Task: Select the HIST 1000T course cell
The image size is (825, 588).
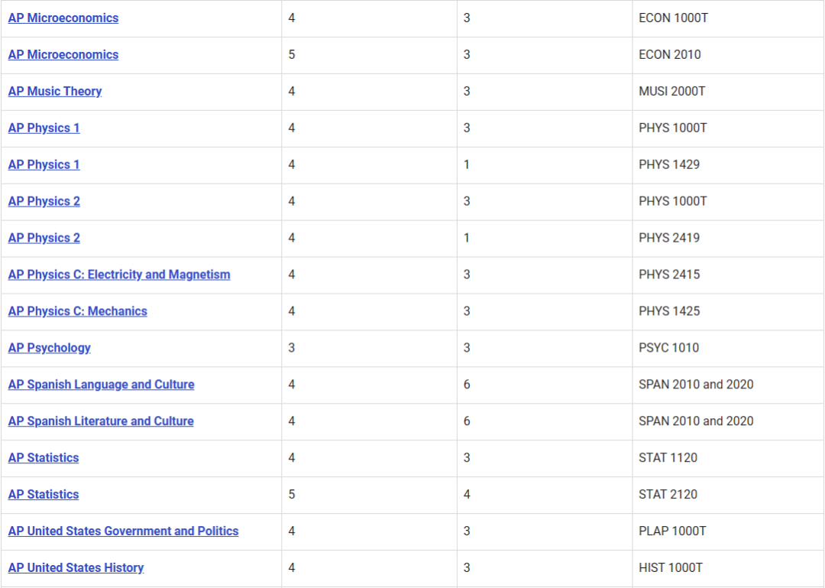Action: [x=671, y=568]
